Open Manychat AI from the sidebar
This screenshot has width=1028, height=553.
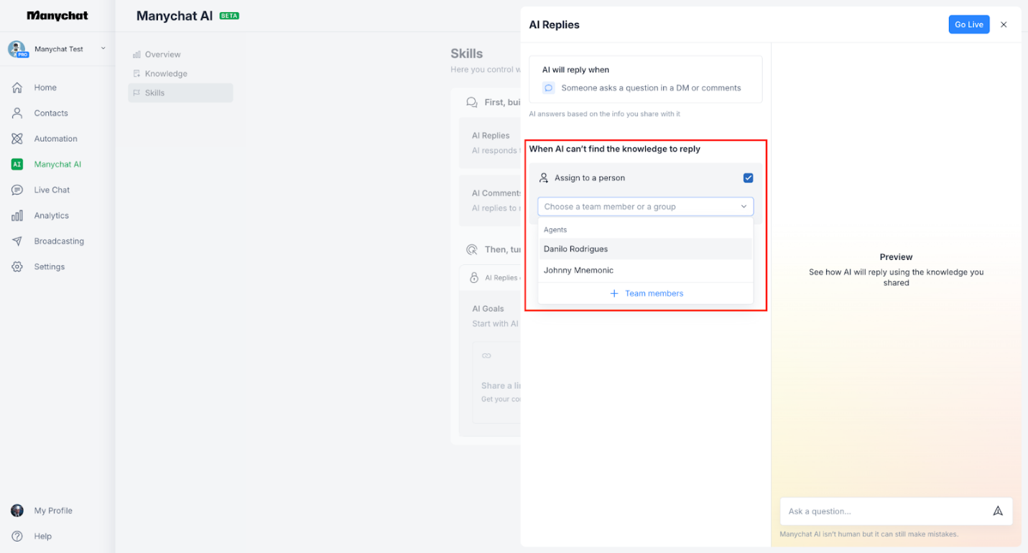[x=57, y=164]
